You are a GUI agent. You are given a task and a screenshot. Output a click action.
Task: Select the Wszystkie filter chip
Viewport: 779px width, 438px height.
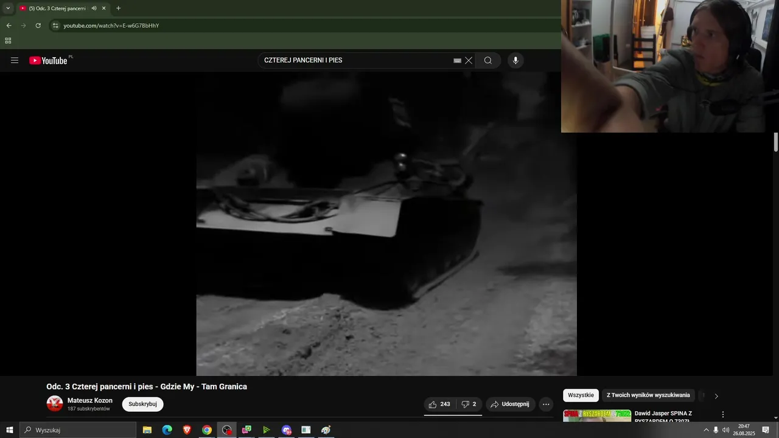(x=581, y=395)
